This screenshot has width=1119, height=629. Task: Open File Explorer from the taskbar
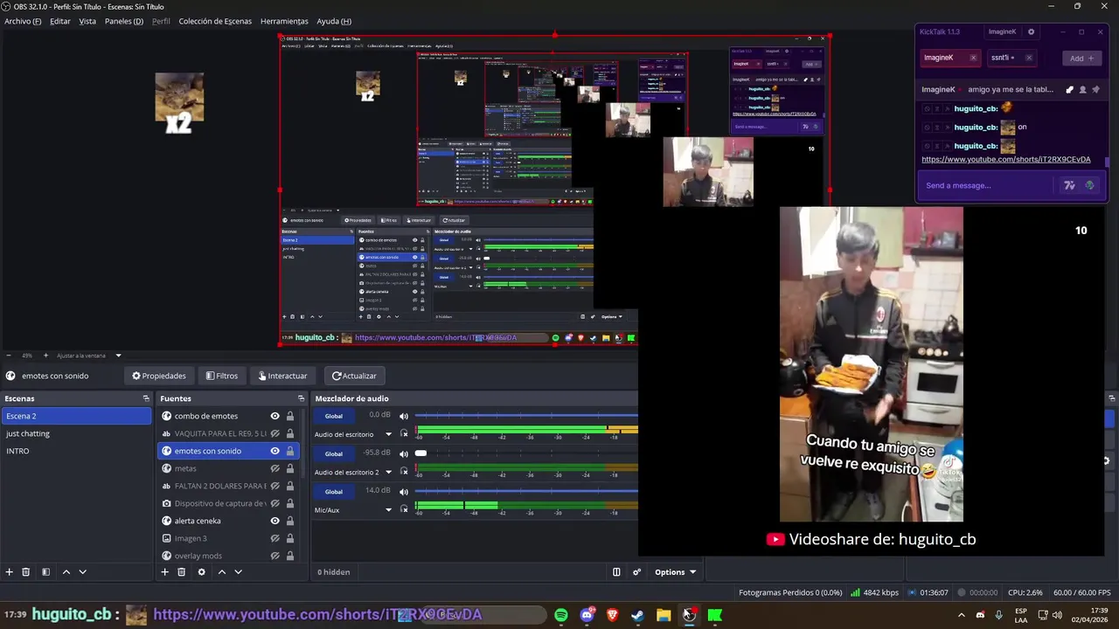tap(664, 615)
